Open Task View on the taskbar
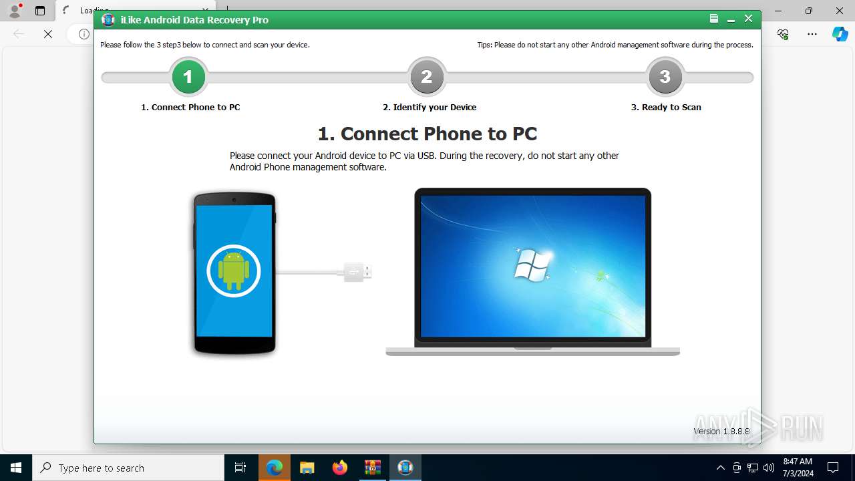The image size is (855, 481). pyautogui.click(x=240, y=468)
